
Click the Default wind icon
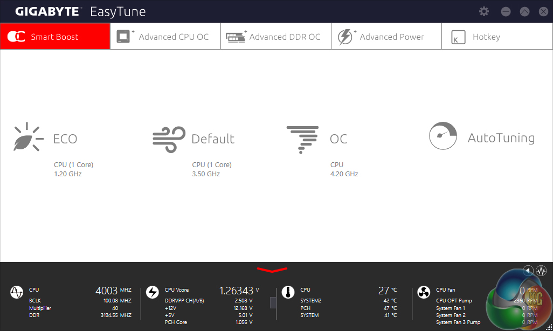point(169,139)
